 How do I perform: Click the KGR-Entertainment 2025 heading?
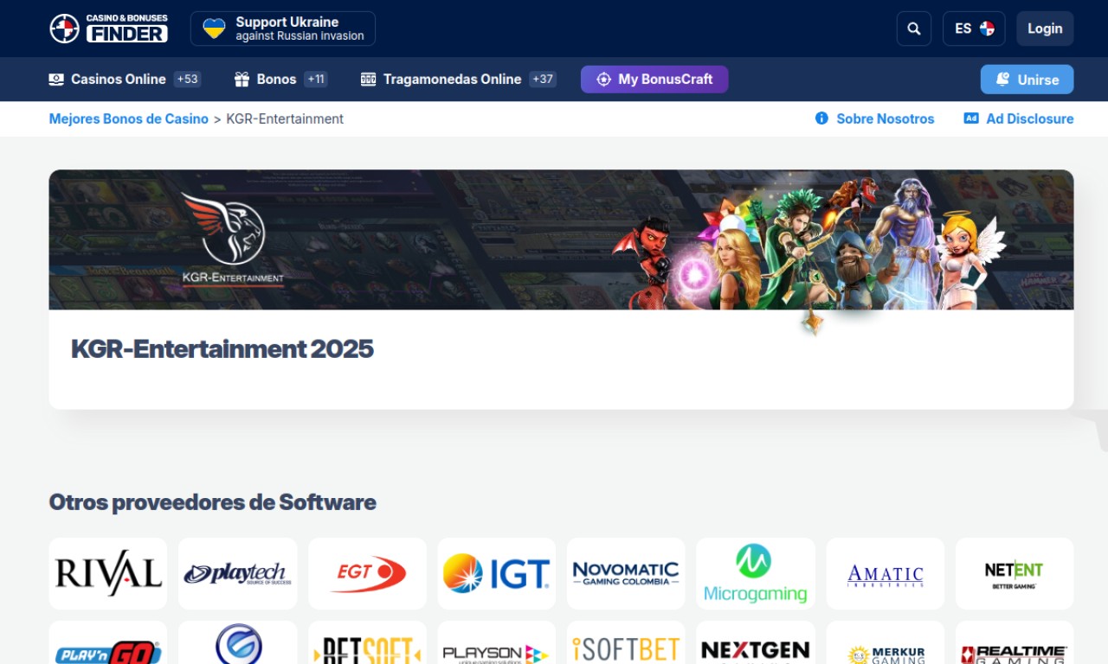point(222,349)
